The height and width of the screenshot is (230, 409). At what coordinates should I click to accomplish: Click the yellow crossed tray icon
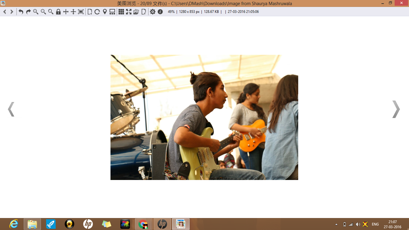tap(365, 224)
